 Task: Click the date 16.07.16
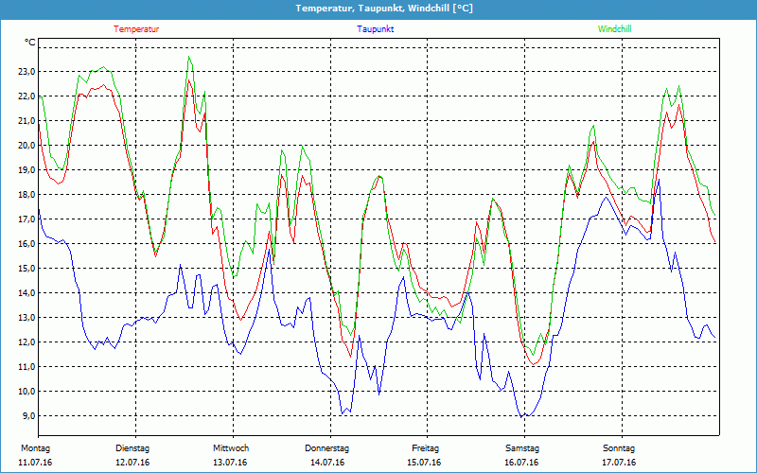click(x=521, y=463)
